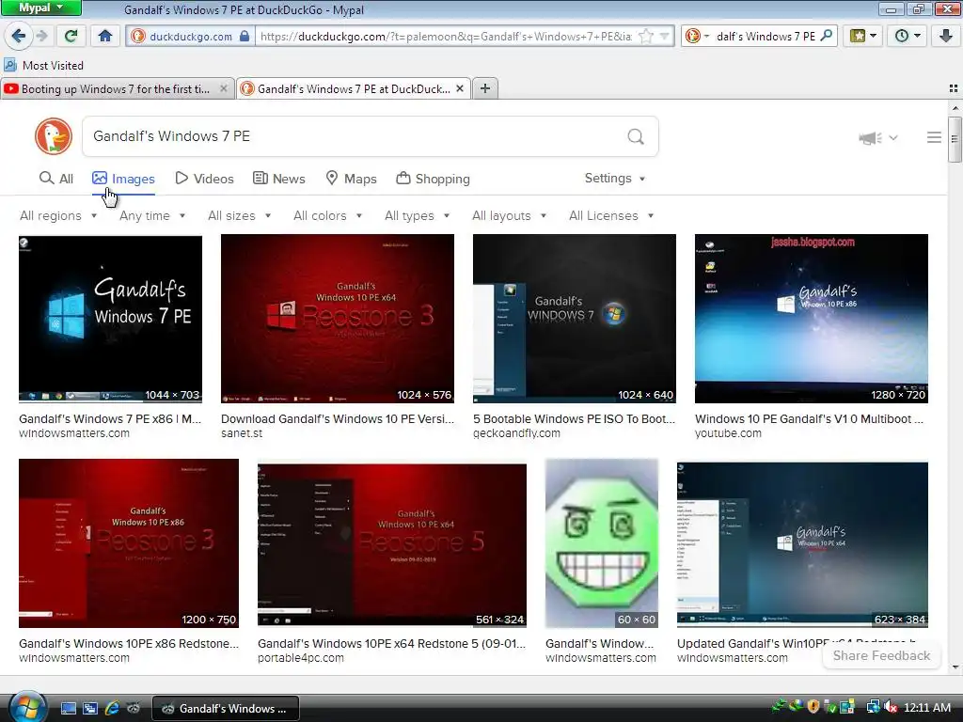Click the forward navigation arrow

coord(41,36)
